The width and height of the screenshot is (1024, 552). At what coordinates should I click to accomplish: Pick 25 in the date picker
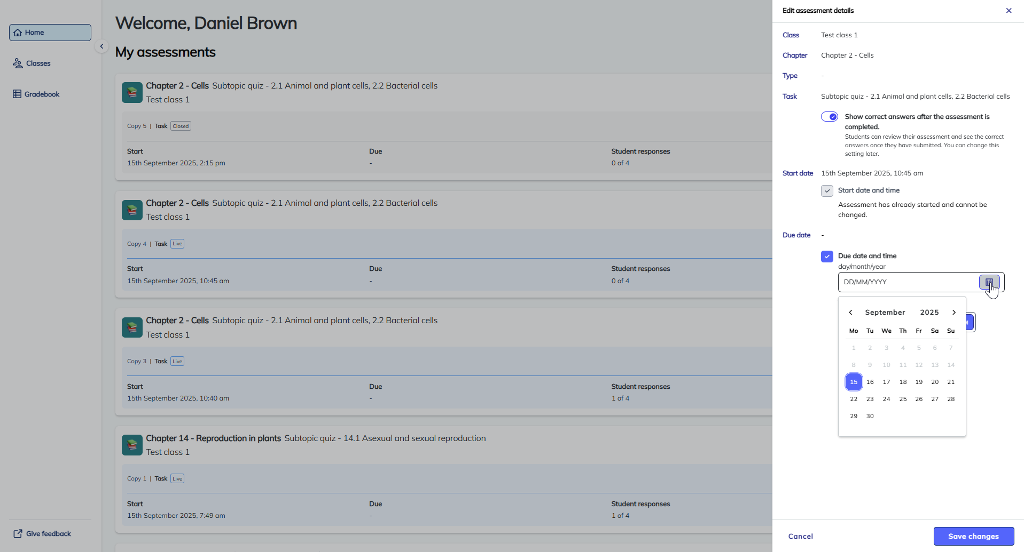903,399
